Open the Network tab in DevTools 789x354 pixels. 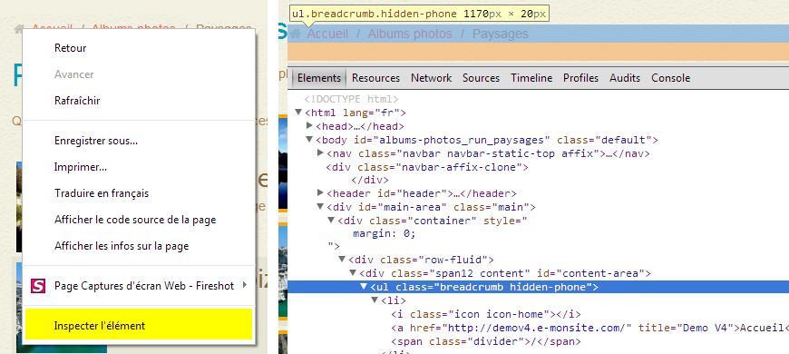[432, 77]
